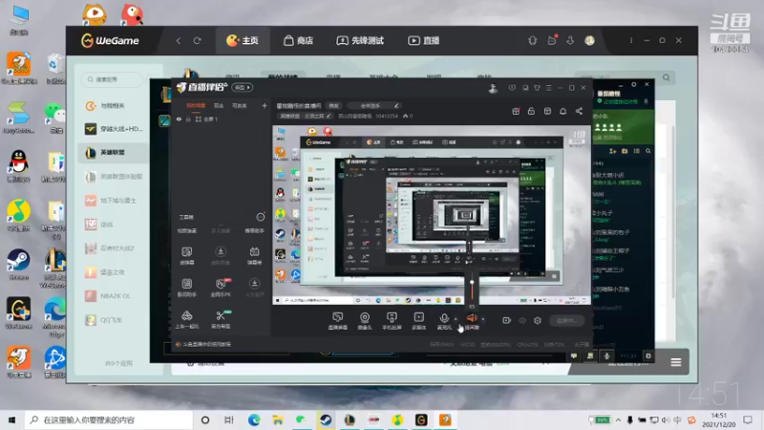Open hamburger menu on bottom-right floating bar
Image resolution: width=764 pixels, height=430 pixels.
point(676,362)
